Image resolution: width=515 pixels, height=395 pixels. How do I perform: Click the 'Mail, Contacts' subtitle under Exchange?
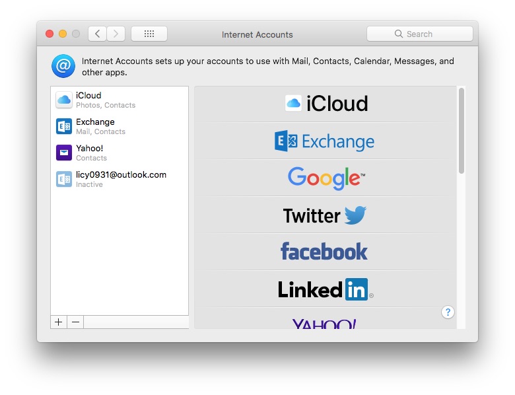[100, 131]
